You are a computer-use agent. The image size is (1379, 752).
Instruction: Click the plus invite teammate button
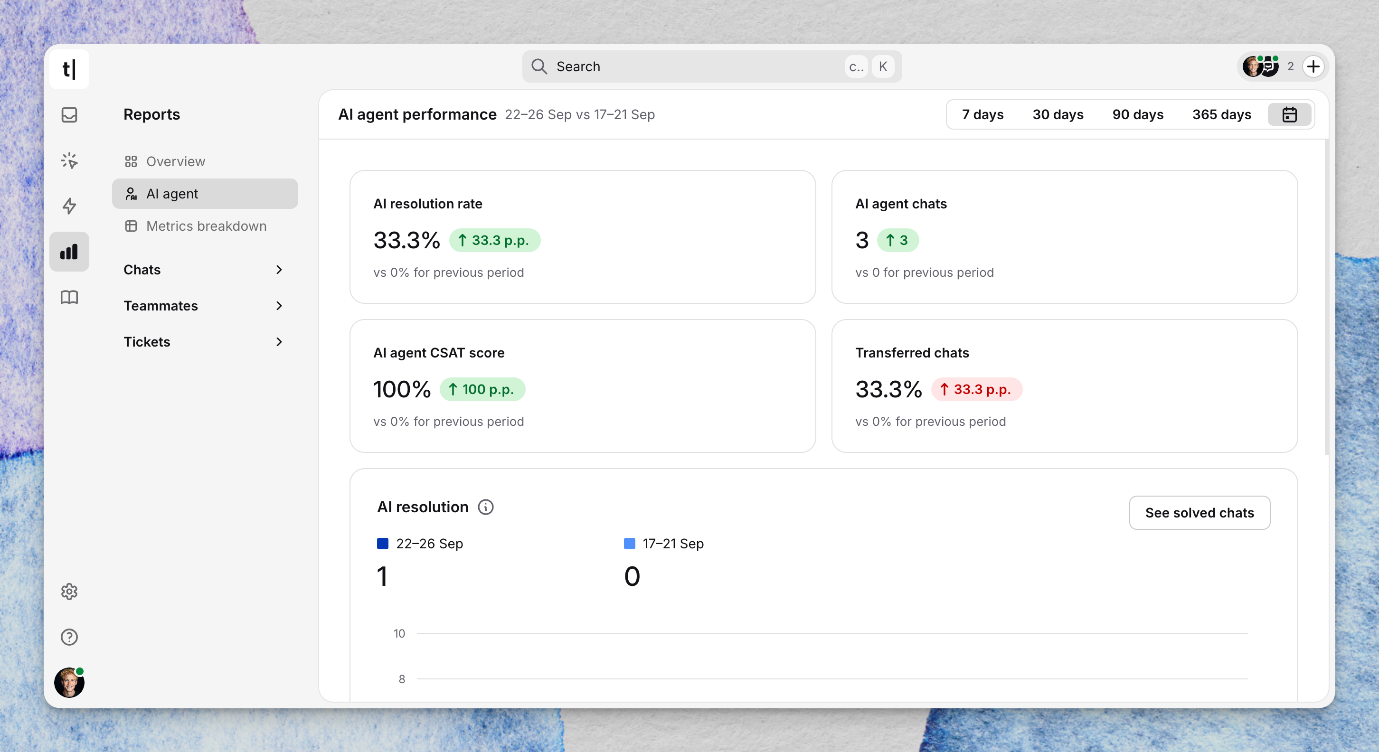1313,67
